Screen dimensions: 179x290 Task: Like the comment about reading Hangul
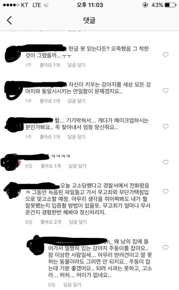[x=166, y=54]
